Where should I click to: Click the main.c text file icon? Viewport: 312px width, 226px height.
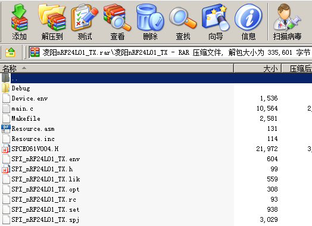[6, 108]
